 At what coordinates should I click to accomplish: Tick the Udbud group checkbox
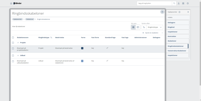click(13, 55)
